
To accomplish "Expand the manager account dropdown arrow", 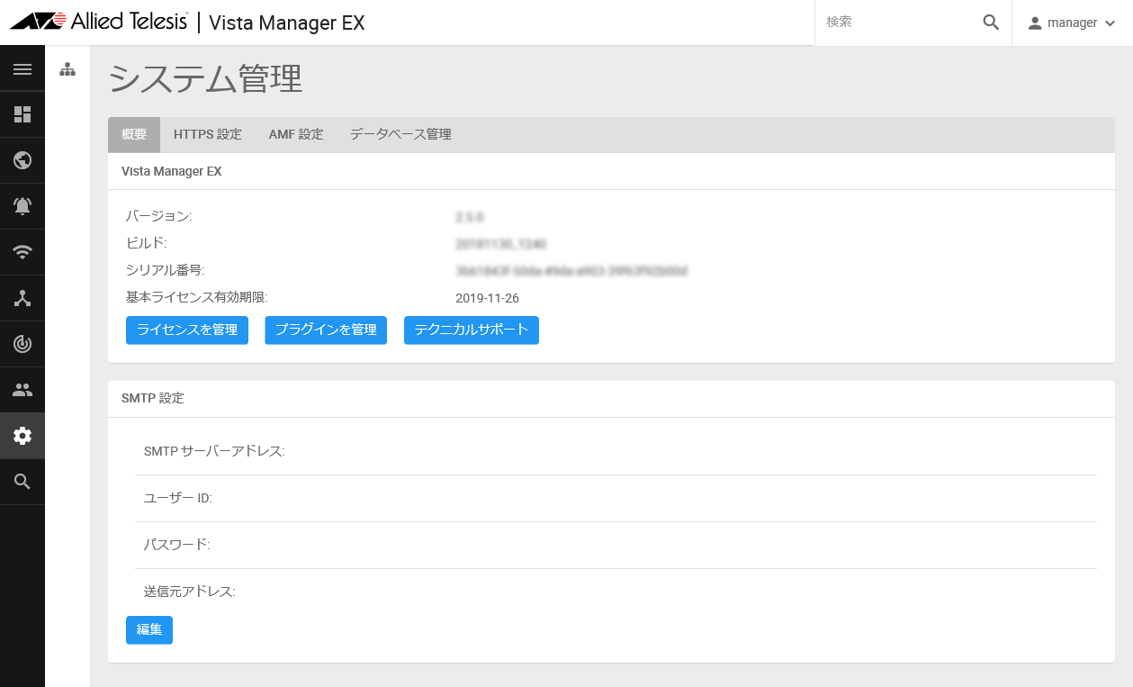I will coord(1110,23).
